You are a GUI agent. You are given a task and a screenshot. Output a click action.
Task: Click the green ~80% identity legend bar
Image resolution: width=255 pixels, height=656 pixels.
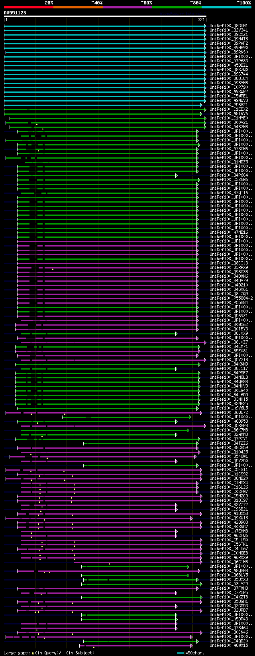177,7
